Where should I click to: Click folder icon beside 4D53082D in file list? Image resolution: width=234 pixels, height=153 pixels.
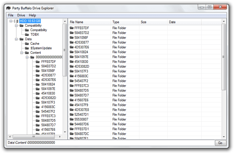(x=72, y=66)
